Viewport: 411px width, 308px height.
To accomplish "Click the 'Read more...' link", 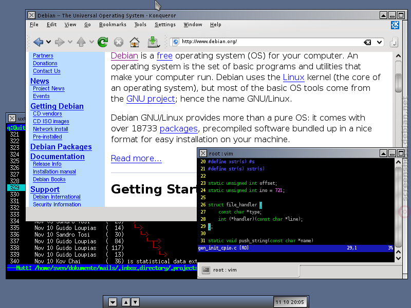I will 136,159.
